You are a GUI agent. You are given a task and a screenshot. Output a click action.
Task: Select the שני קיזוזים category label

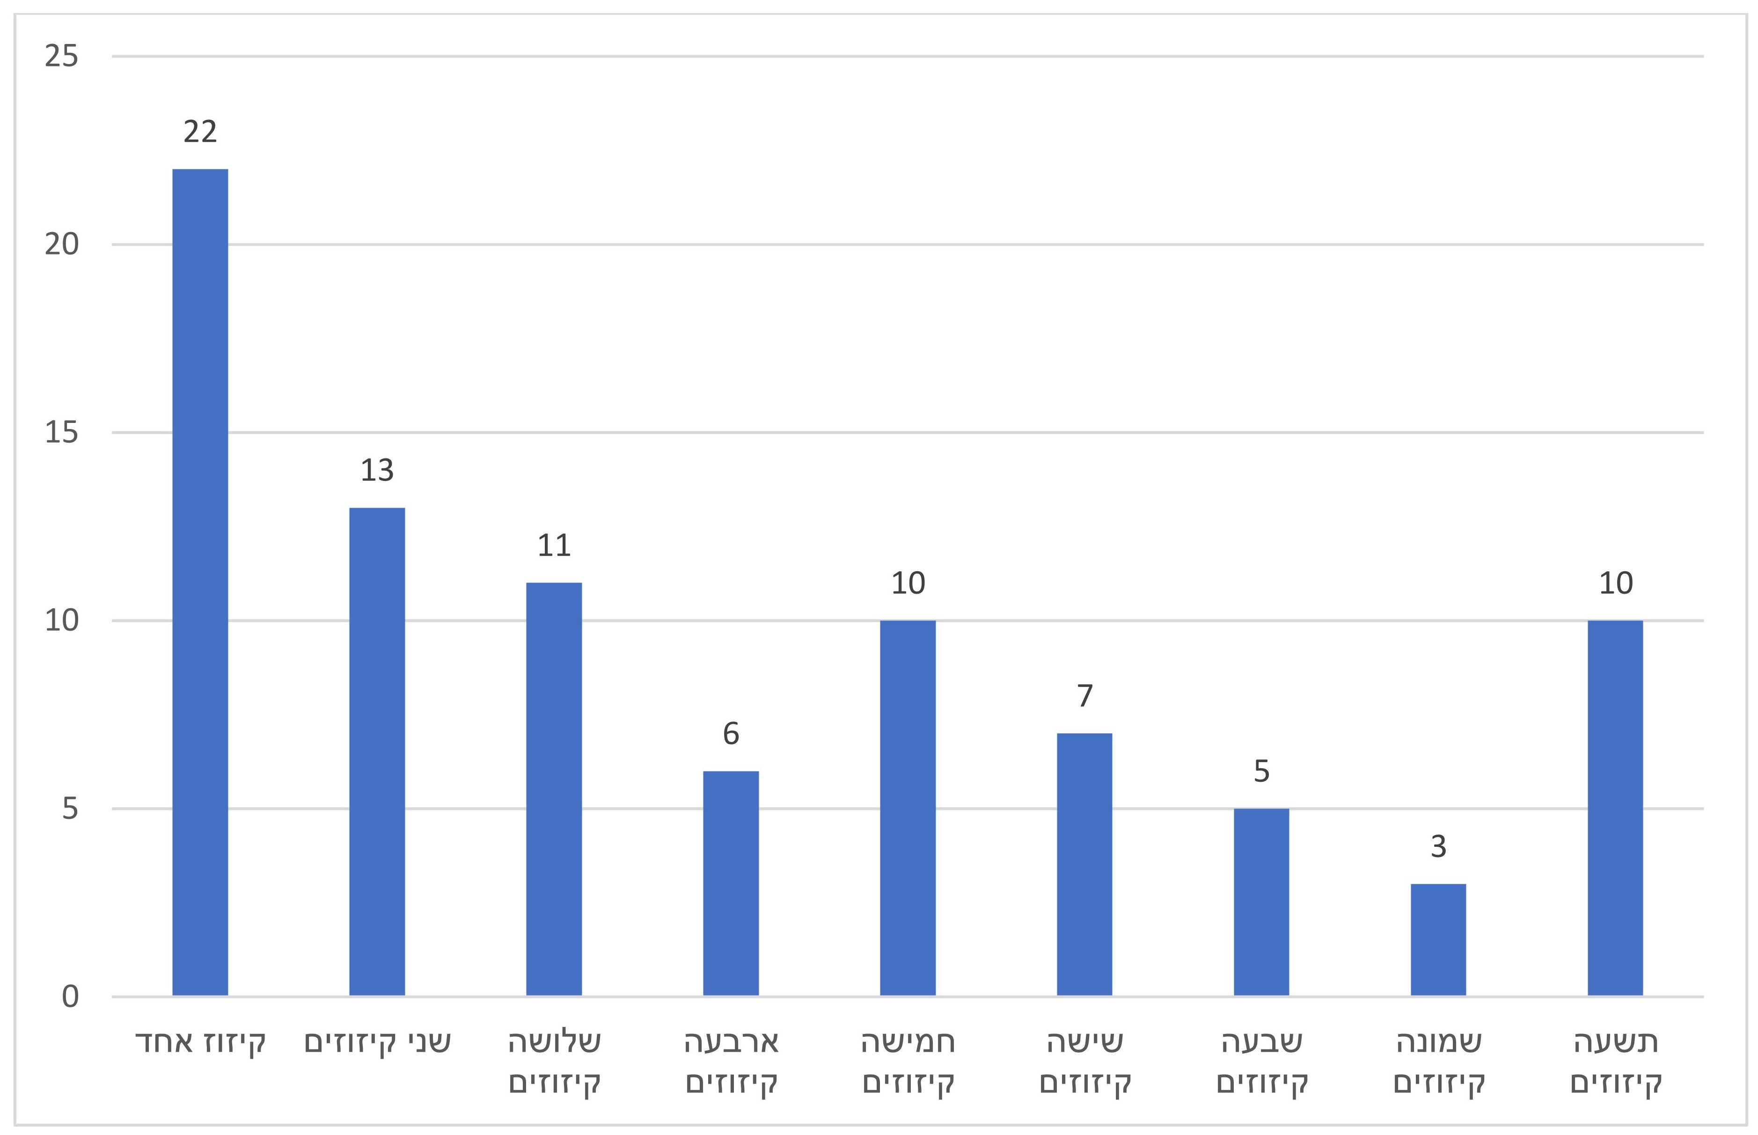click(x=377, y=1042)
